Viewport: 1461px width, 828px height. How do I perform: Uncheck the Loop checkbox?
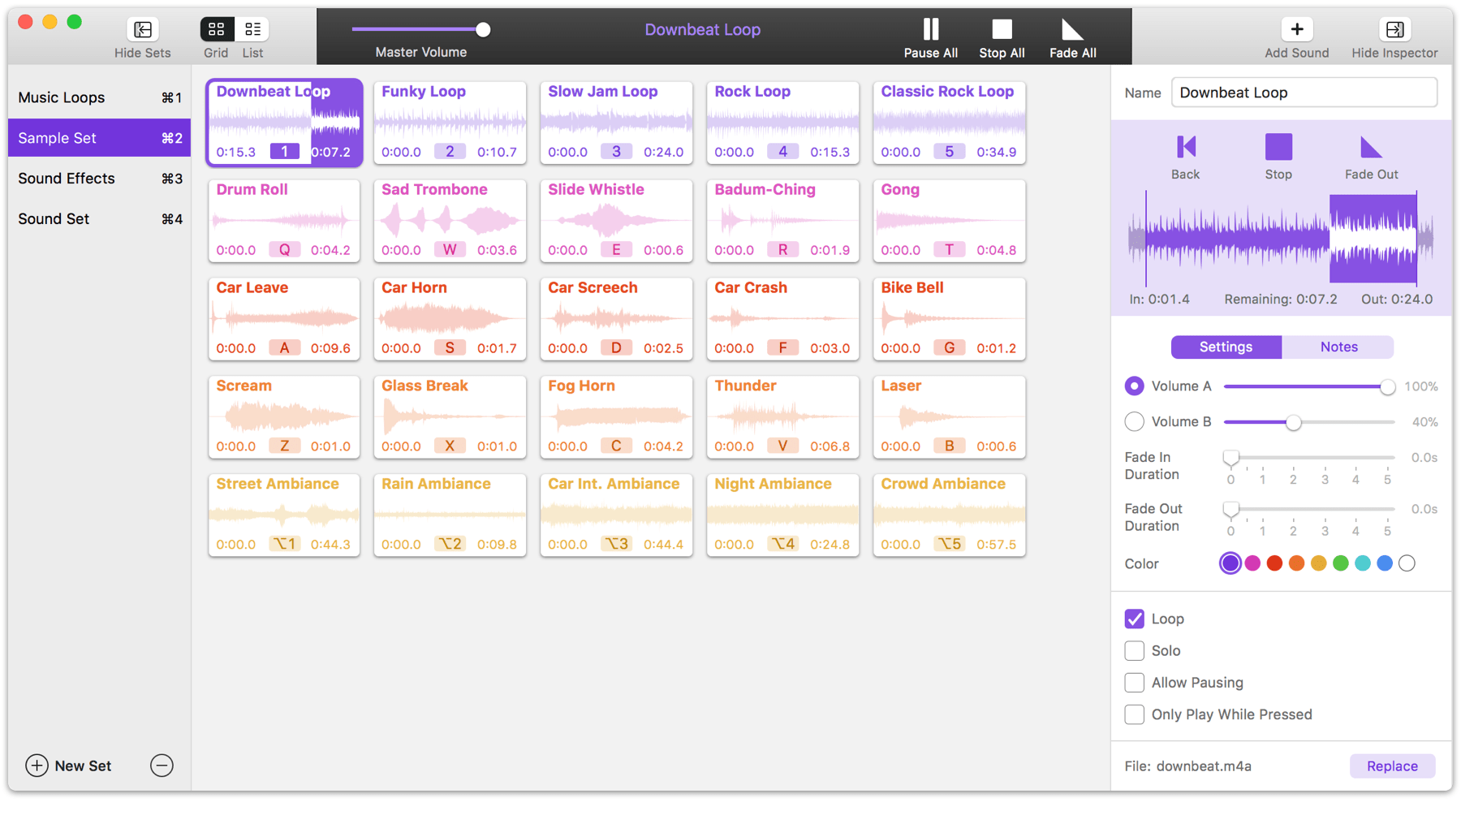tap(1134, 619)
